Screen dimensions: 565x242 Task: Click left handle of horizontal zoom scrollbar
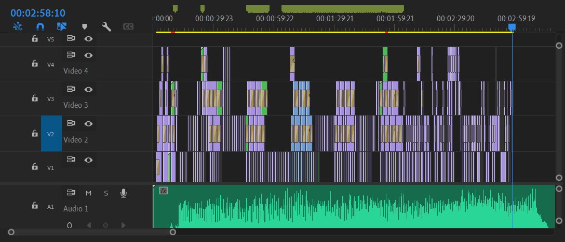(11, 232)
